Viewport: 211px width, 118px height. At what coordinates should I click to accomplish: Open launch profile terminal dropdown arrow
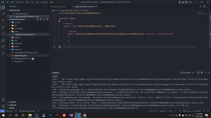pyautogui.click(x=195, y=72)
